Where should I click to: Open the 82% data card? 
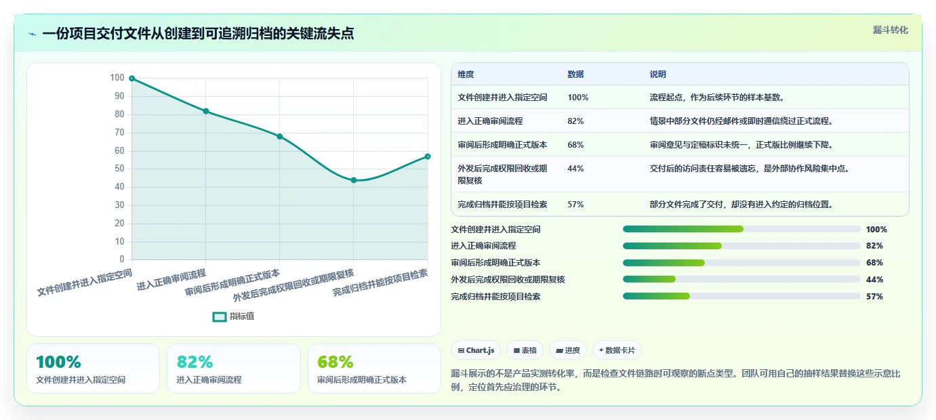click(234, 369)
